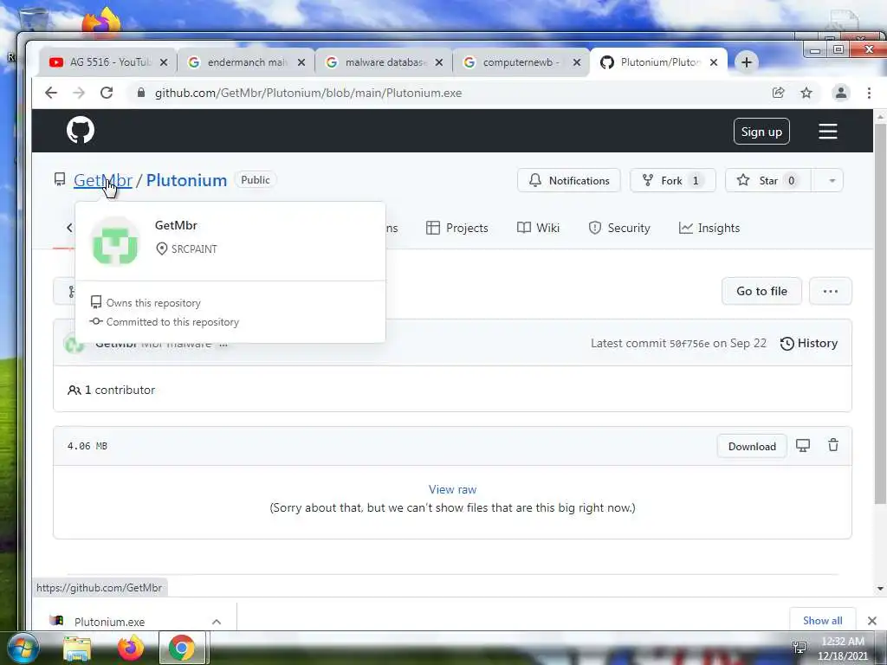This screenshot has width=887, height=665.
Task: Click the 1 contributor text
Action: point(112,390)
